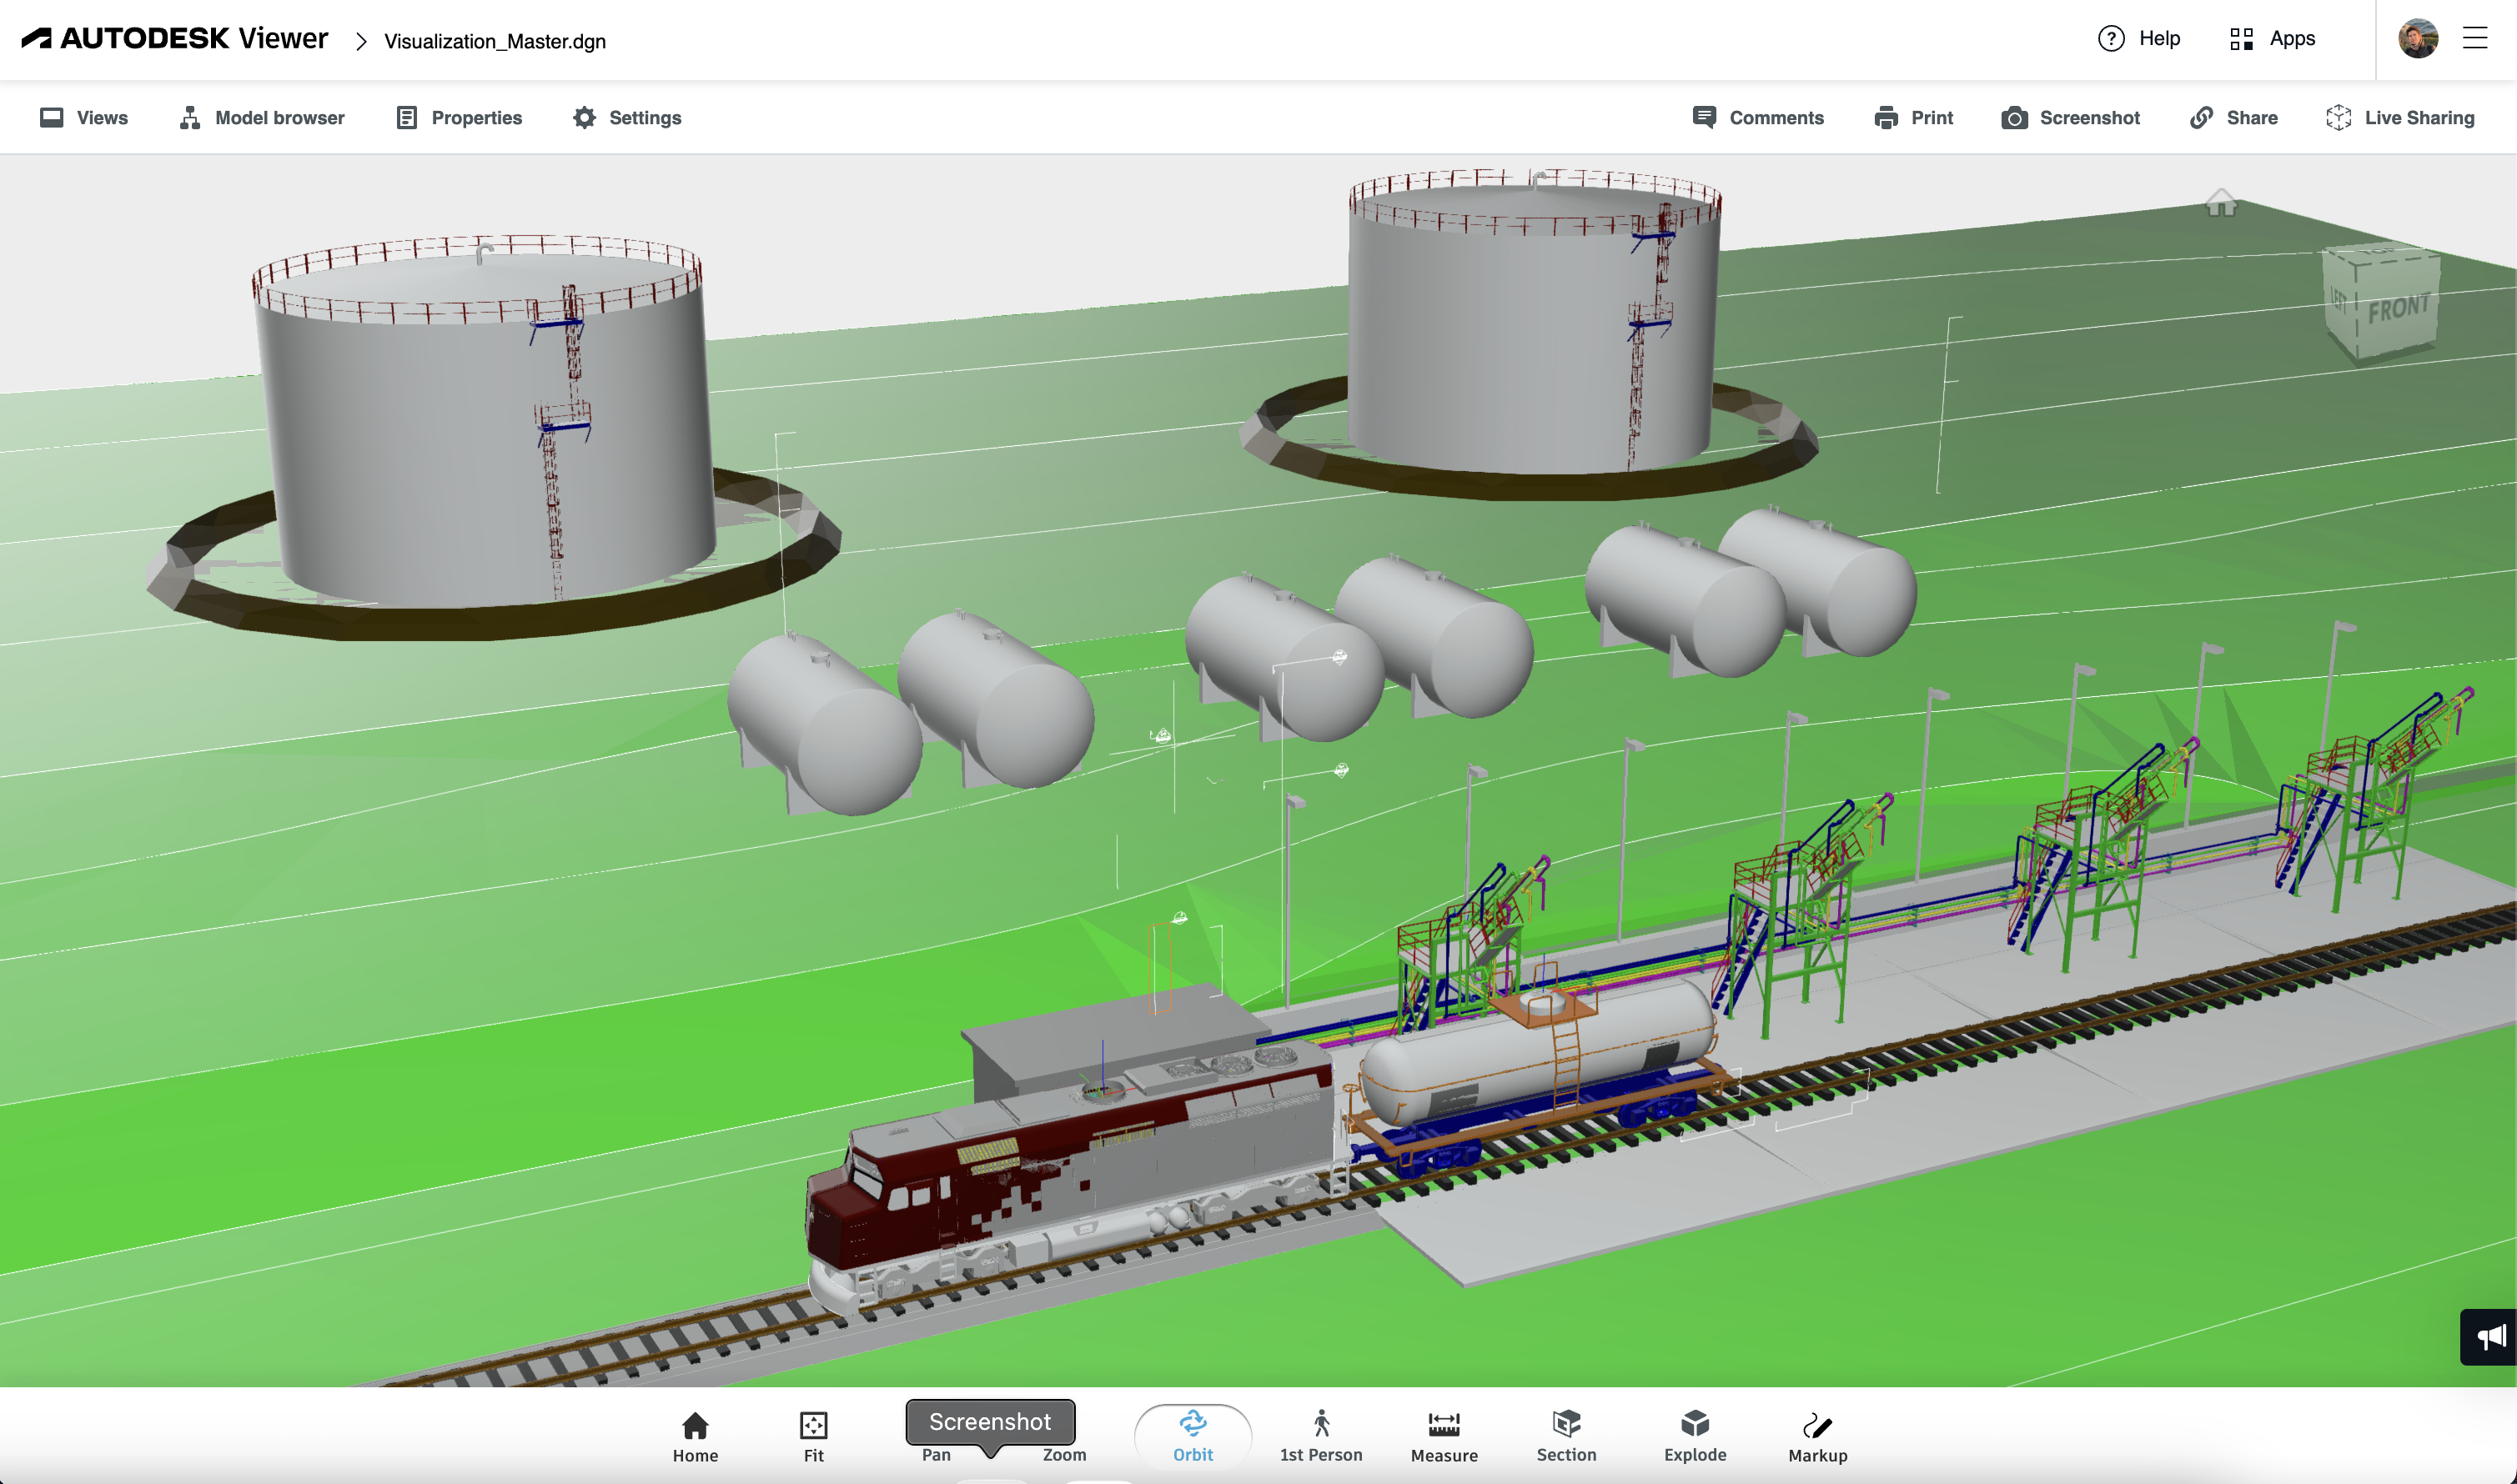Reset to Home view
Image resolution: width=2517 pixels, height=1484 pixels.
click(696, 1437)
